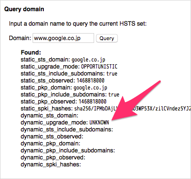The width and height of the screenshot is (191, 179).
Task: Click the dynamic_sts_include_subdomains label
Action: (67, 130)
